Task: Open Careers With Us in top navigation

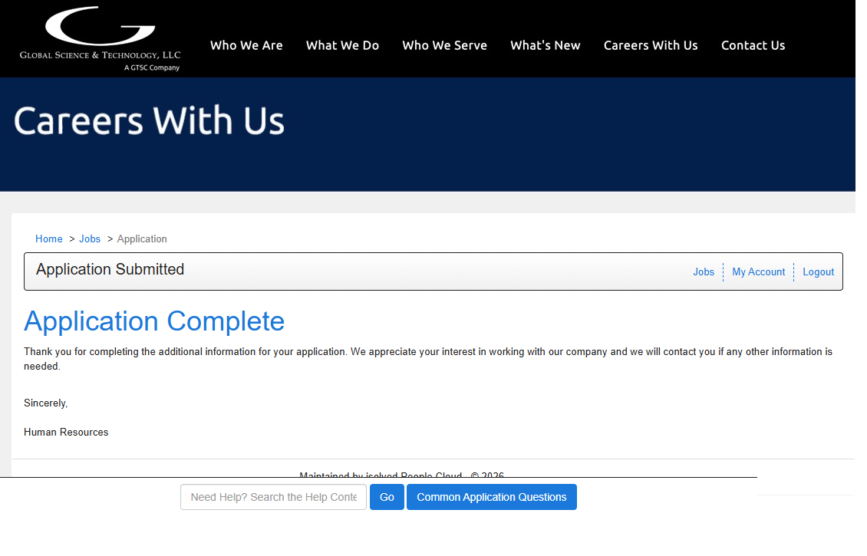Action: pyautogui.click(x=650, y=45)
